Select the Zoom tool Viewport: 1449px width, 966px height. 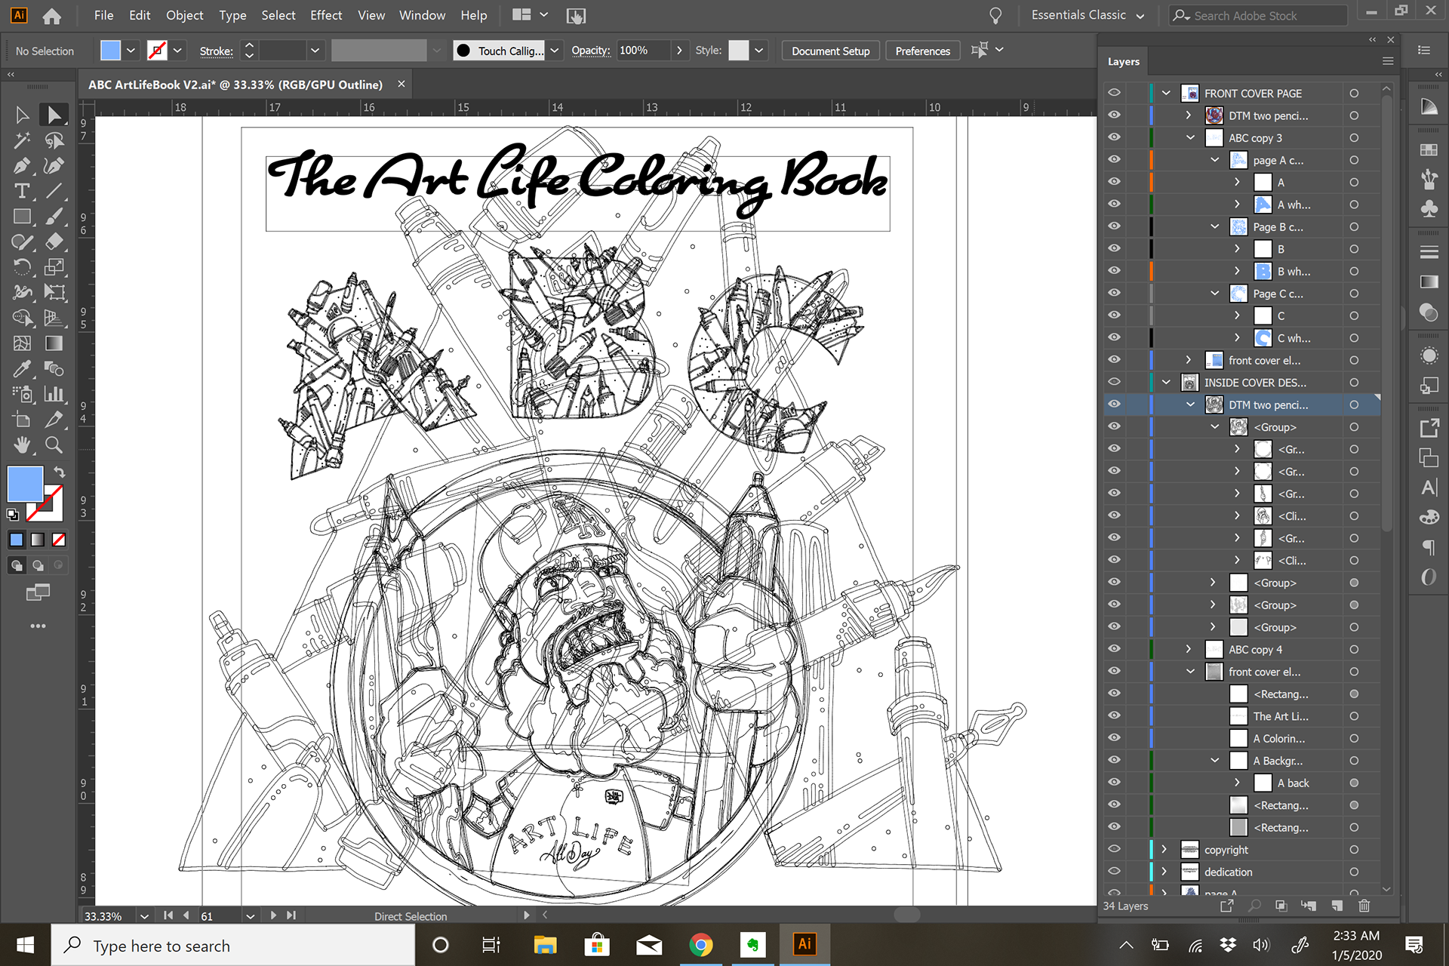54,445
